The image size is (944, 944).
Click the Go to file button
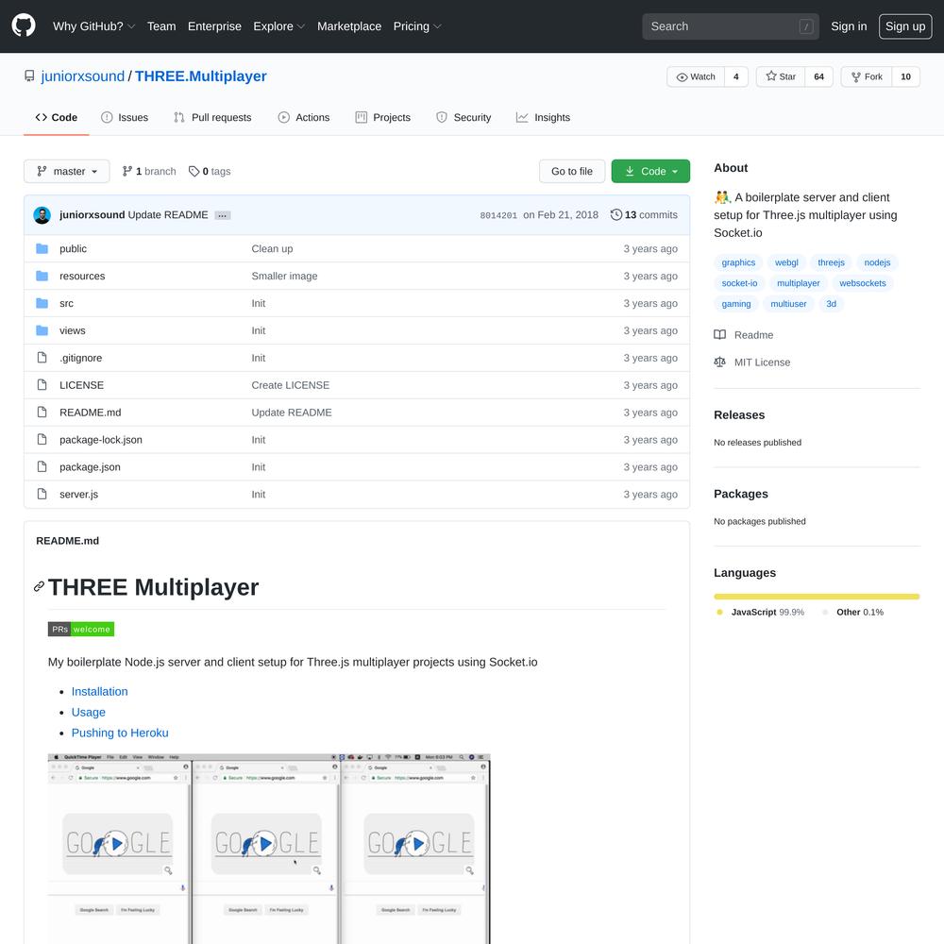coord(572,172)
